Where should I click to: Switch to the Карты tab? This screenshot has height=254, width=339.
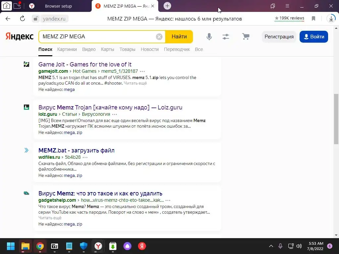108,49
